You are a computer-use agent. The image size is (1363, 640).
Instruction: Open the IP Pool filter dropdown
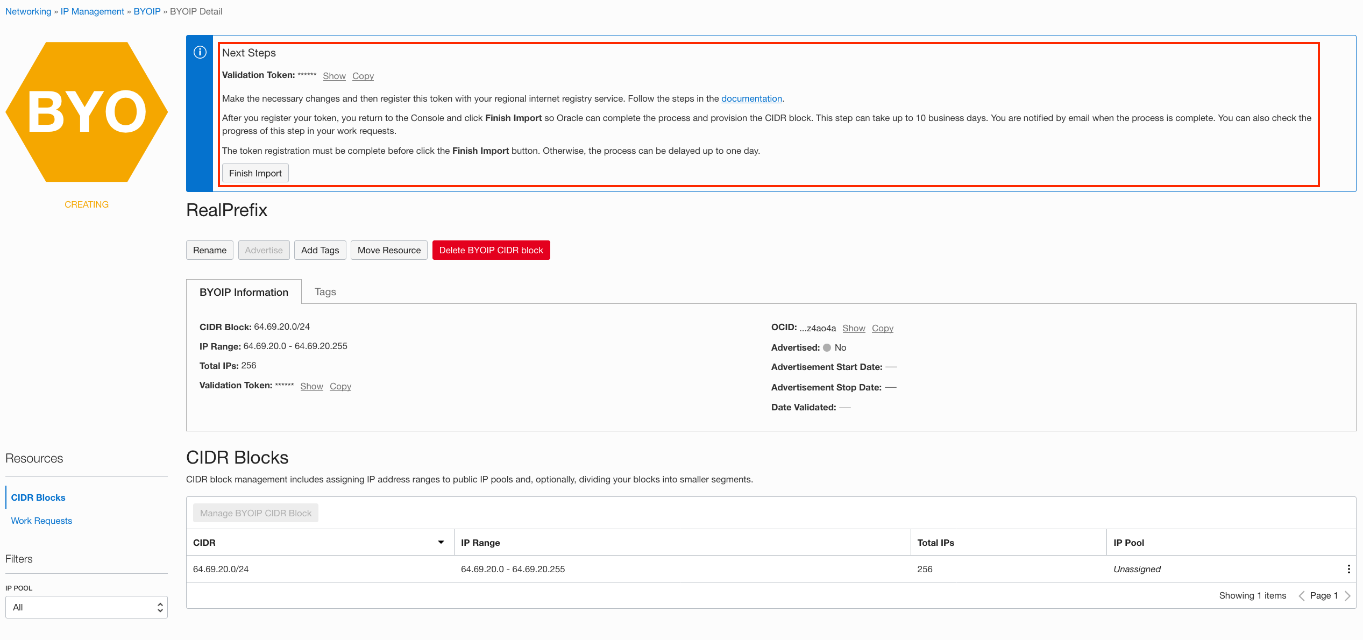[x=86, y=607]
